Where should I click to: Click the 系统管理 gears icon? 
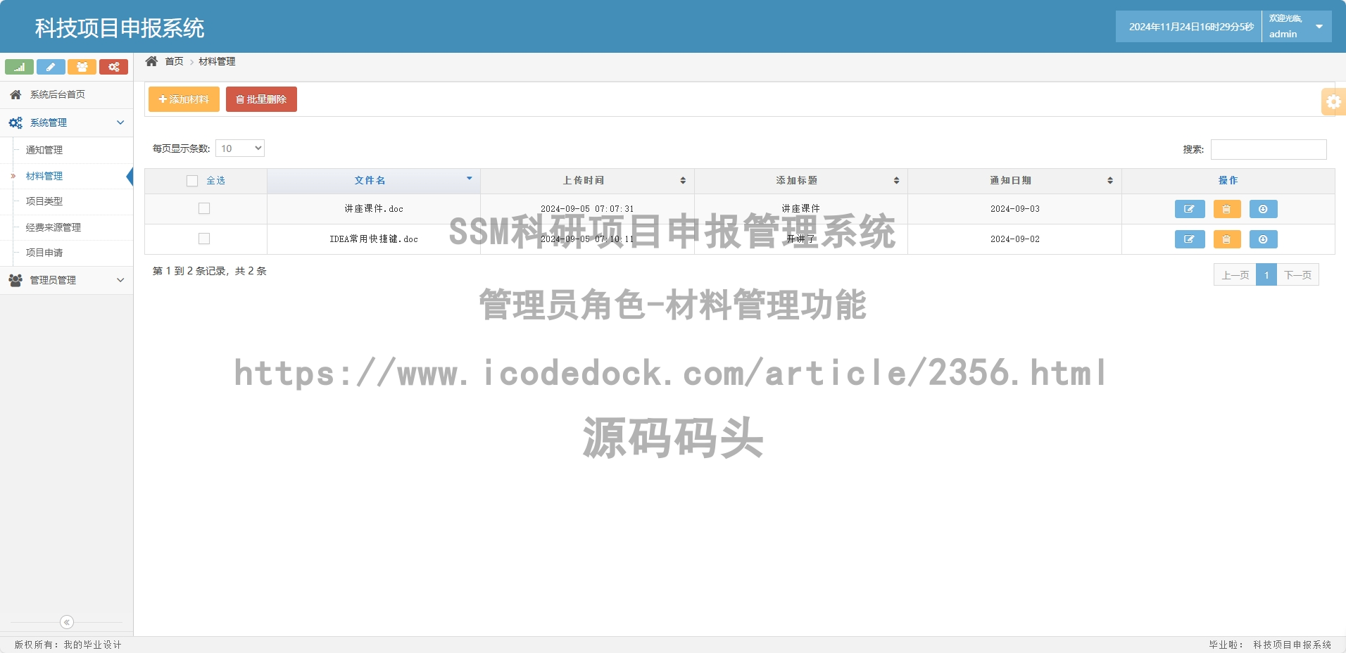pos(15,122)
